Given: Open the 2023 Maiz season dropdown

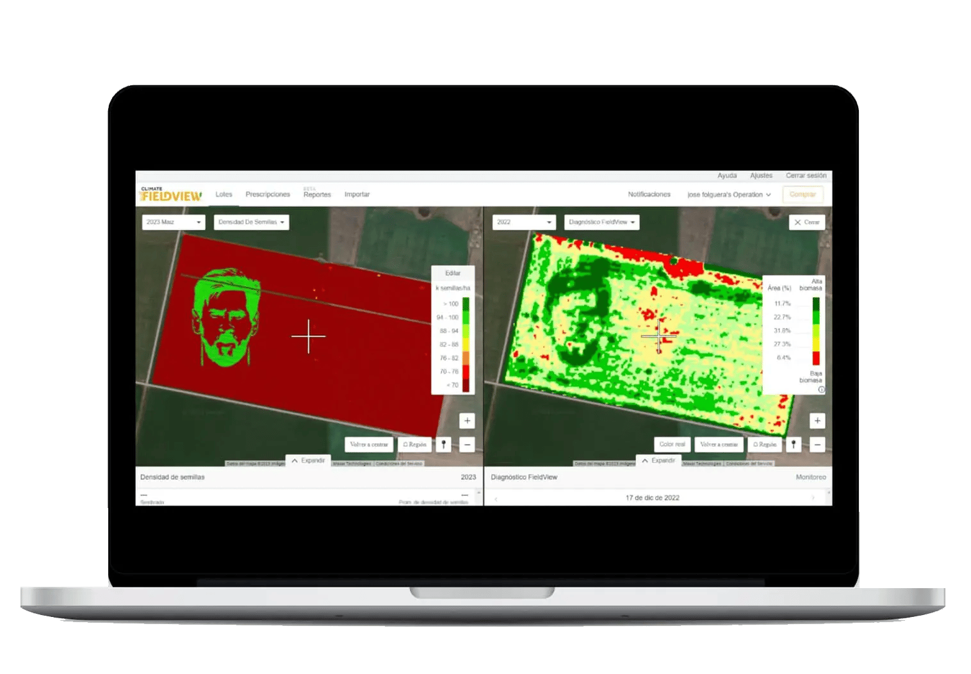Looking at the screenshot, I should tap(174, 222).
